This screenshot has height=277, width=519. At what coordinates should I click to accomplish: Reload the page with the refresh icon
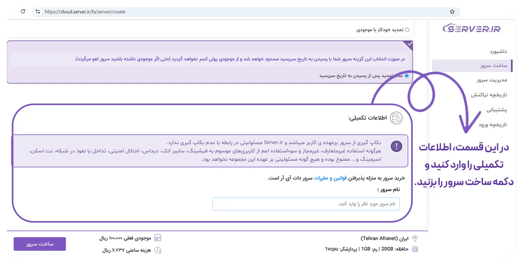[23, 11]
